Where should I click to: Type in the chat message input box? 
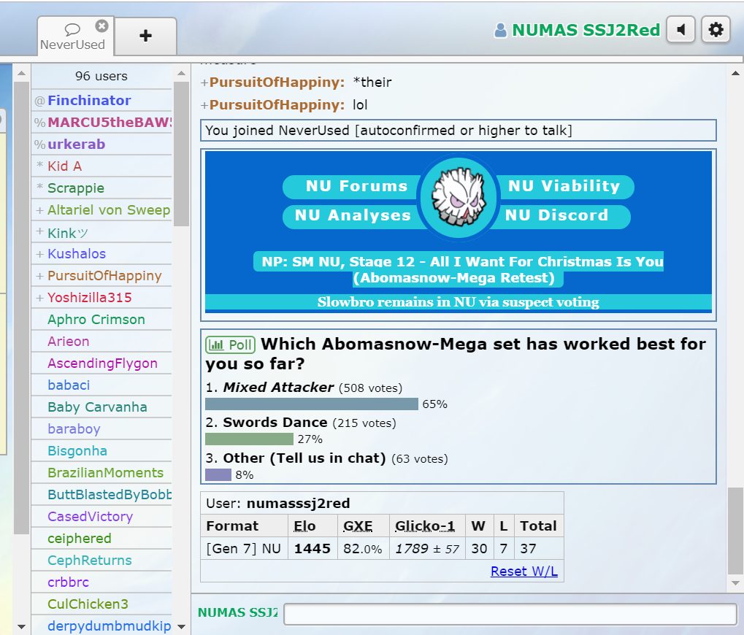[510, 614]
